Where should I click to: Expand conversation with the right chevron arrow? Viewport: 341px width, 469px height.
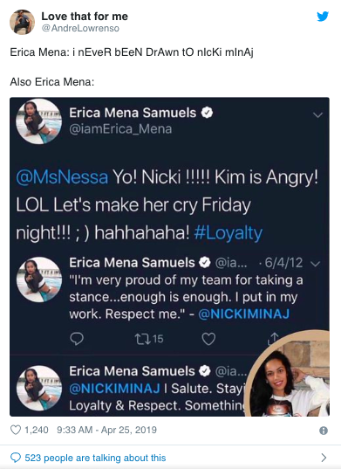point(324,458)
